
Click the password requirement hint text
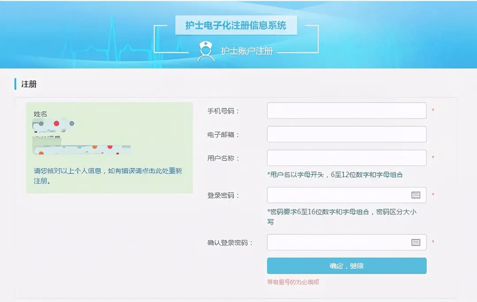tap(341, 212)
